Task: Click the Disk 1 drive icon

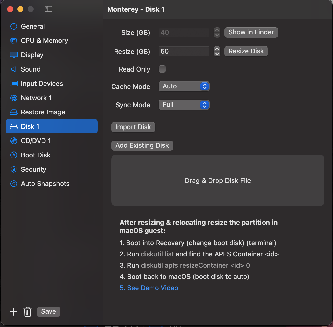Action: coord(14,126)
